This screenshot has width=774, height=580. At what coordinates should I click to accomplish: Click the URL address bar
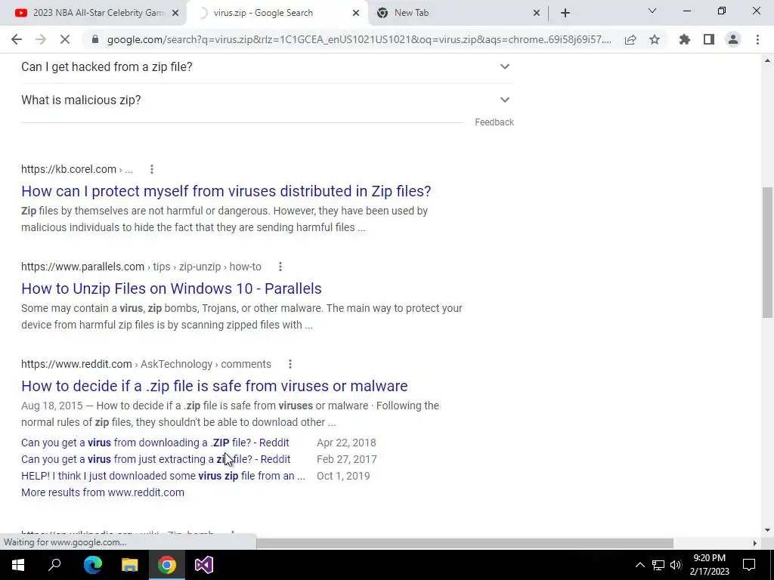pyautogui.click(x=359, y=39)
